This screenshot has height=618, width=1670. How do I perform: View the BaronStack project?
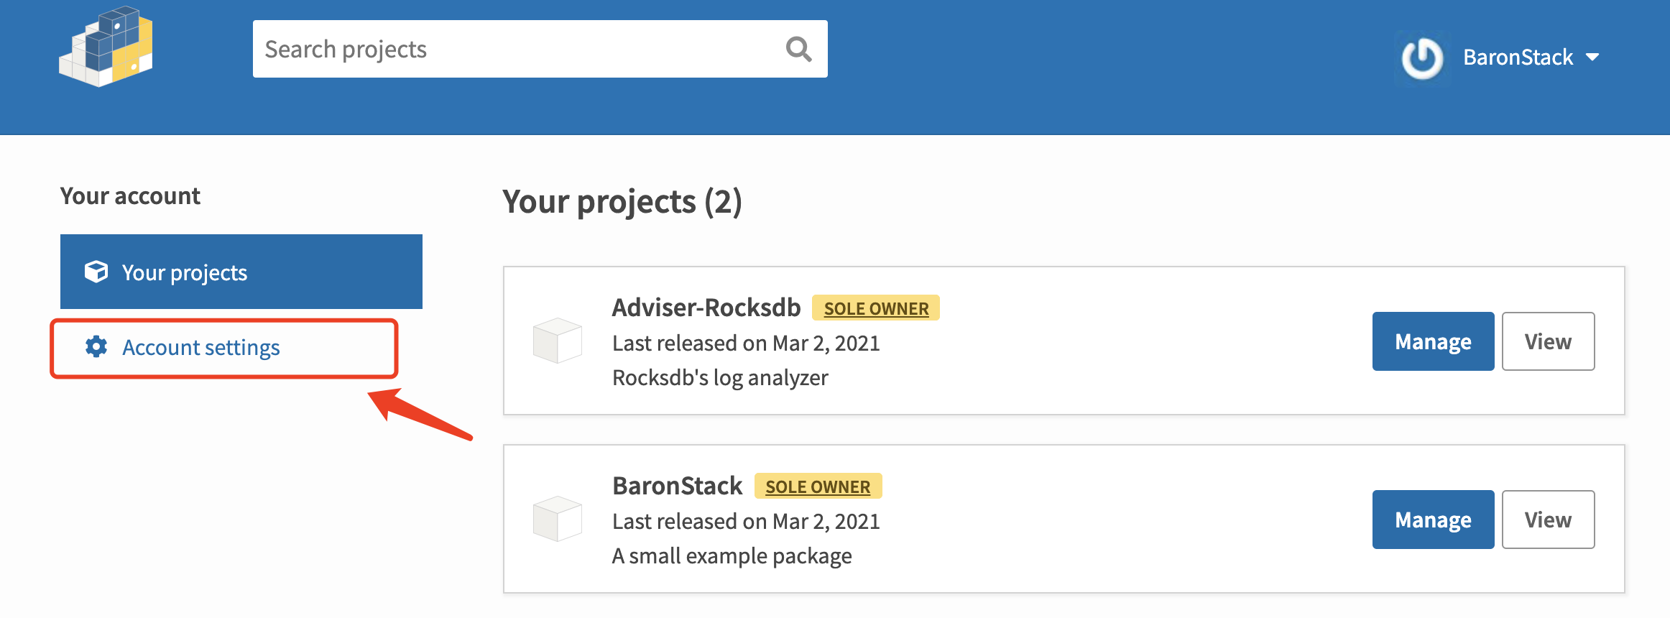pyautogui.click(x=1548, y=520)
